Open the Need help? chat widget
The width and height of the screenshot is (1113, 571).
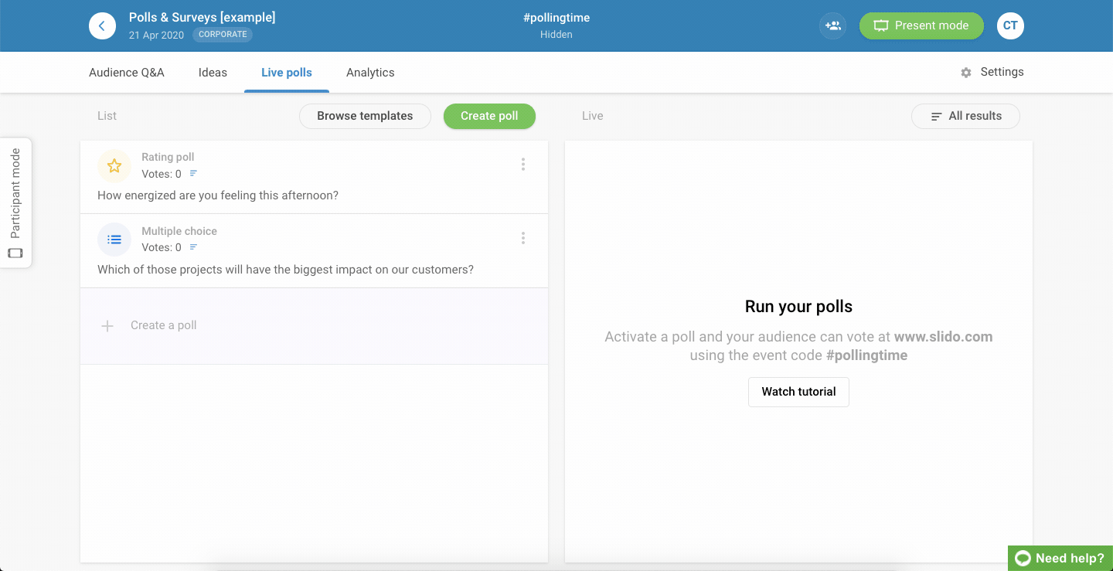click(1060, 559)
